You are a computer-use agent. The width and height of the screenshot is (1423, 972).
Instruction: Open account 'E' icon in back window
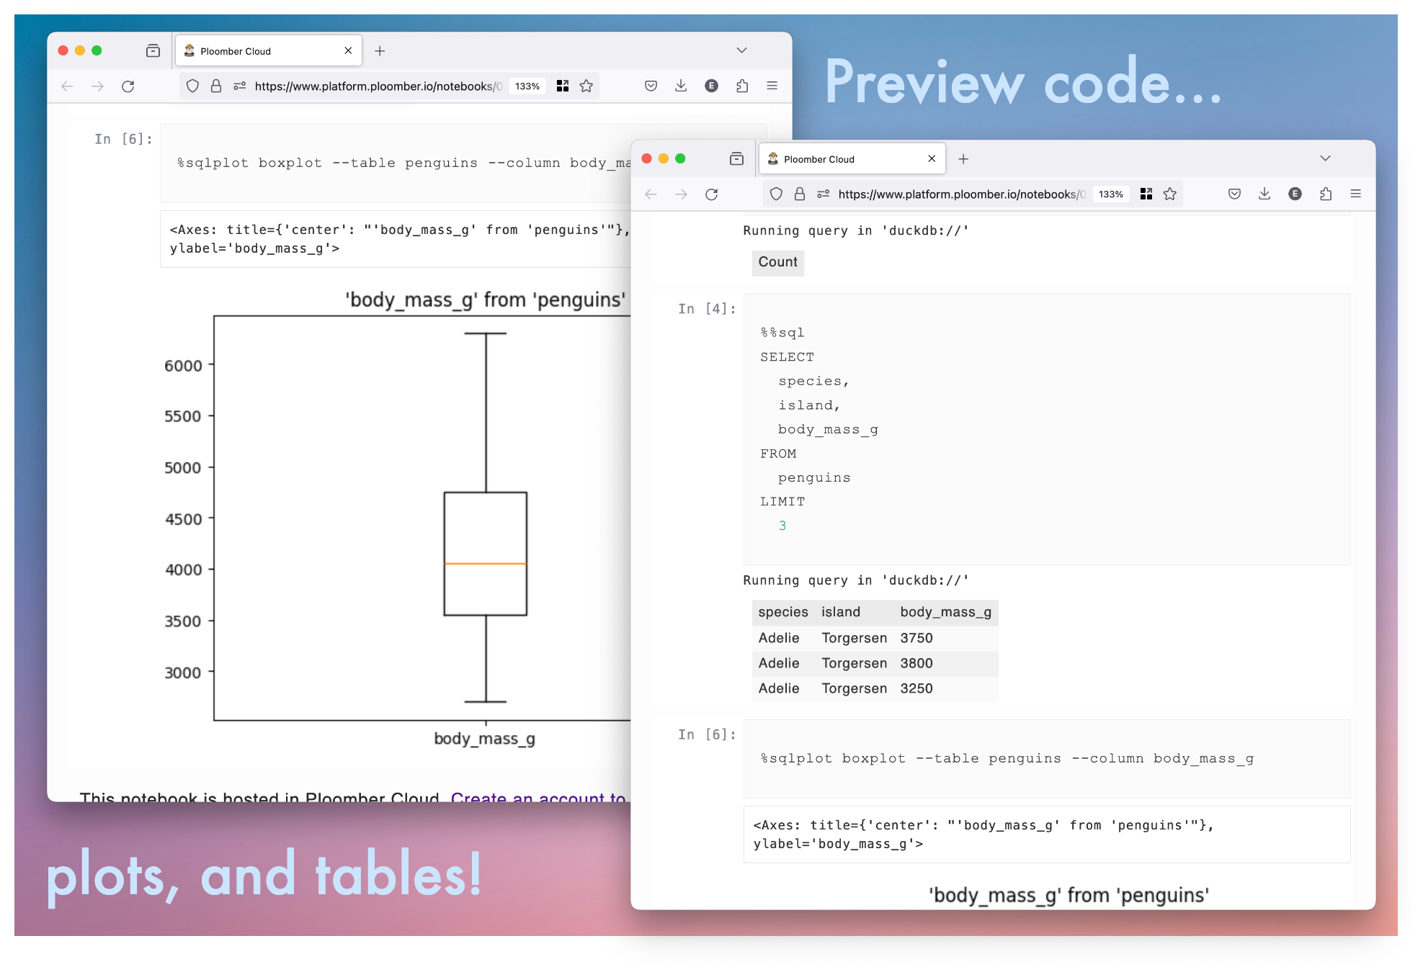pyautogui.click(x=711, y=86)
